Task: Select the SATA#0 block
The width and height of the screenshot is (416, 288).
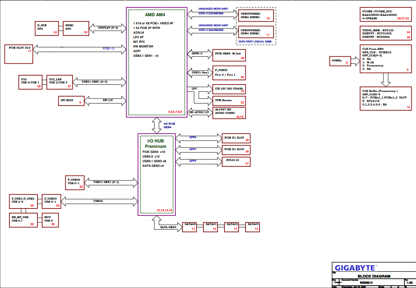Action: click(189, 227)
